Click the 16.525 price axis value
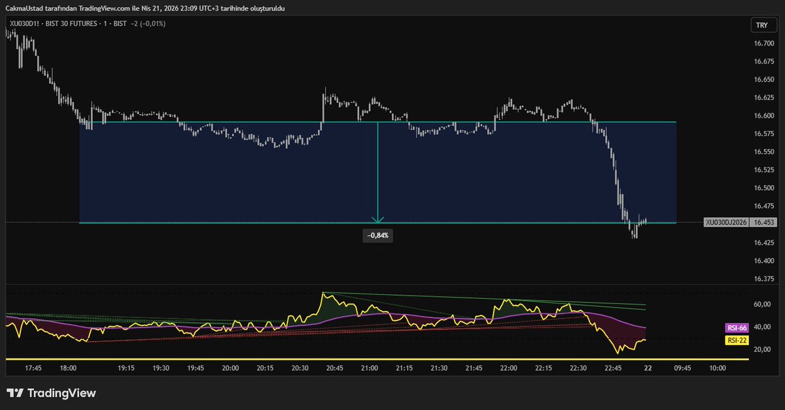 coord(764,170)
